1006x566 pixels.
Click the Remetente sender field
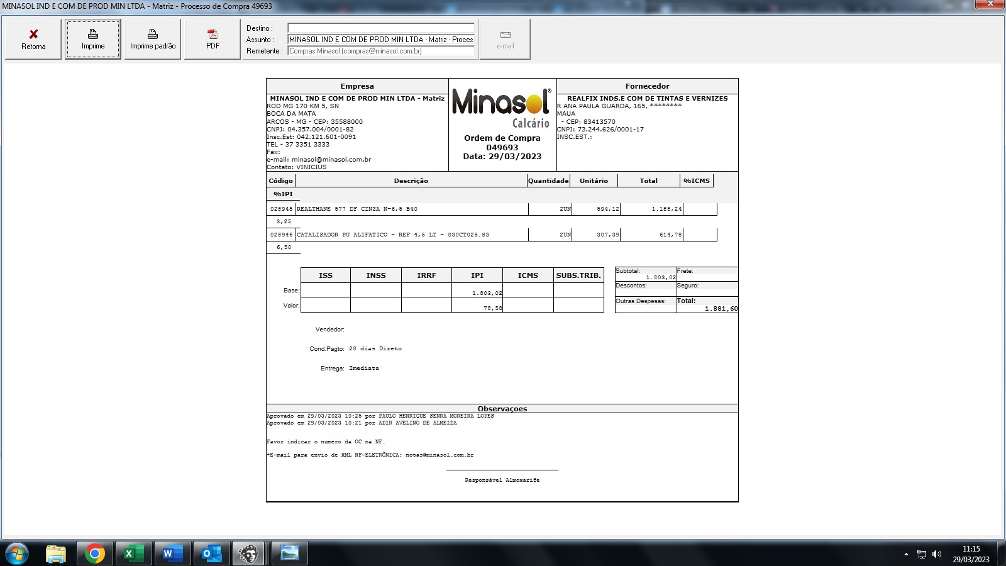pos(380,51)
